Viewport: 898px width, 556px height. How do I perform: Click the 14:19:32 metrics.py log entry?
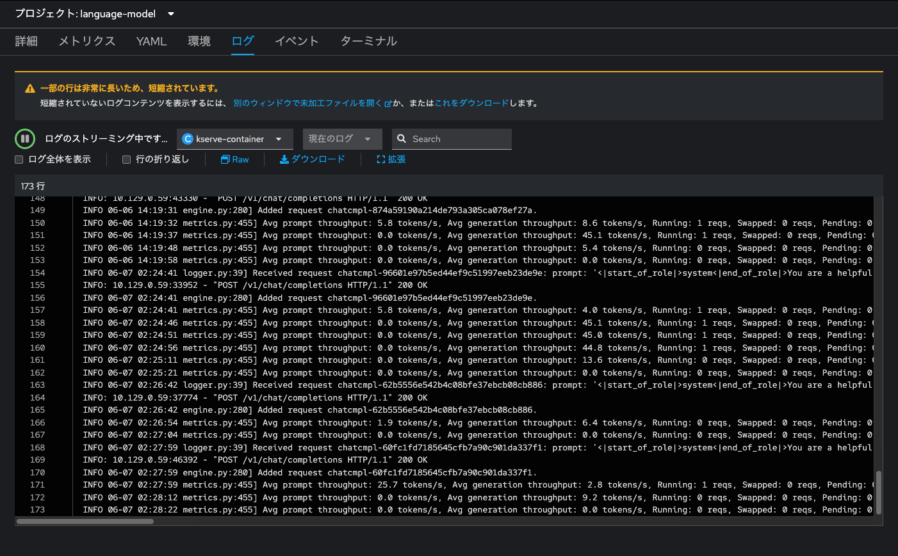click(477, 223)
